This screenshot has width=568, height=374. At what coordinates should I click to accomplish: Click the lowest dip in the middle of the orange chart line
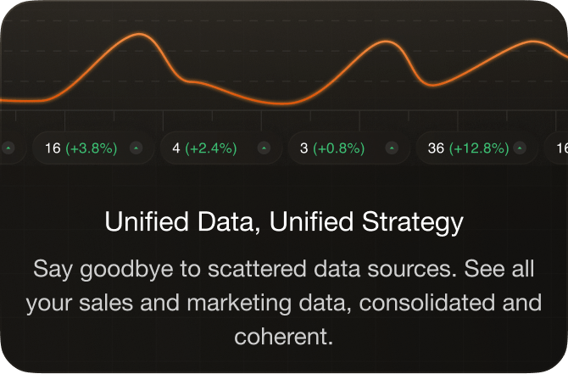(x=284, y=104)
